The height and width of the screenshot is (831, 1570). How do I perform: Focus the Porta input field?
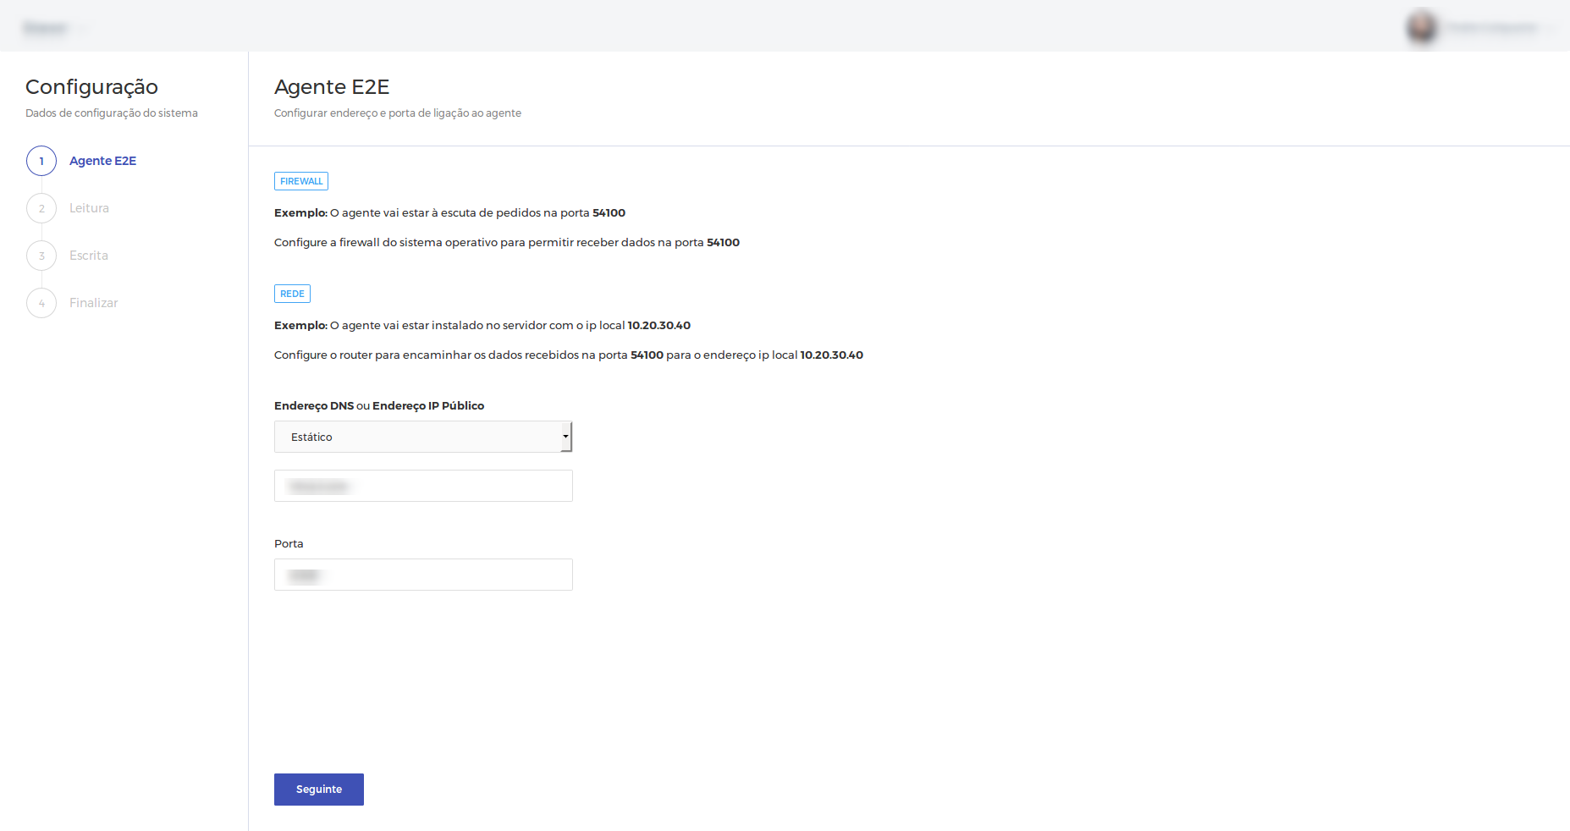coord(423,575)
